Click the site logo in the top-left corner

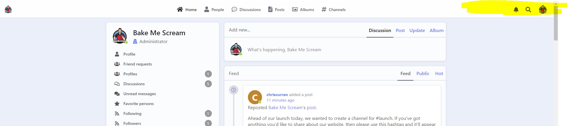pos(8,10)
